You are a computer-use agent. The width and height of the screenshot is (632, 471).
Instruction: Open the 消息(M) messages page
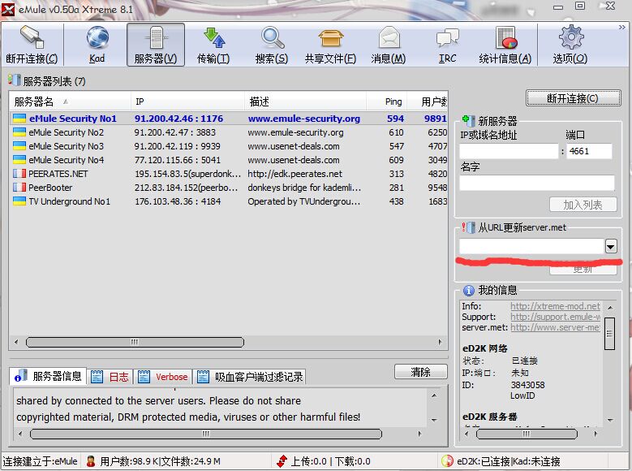pyautogui.click(x=389, y=45)
